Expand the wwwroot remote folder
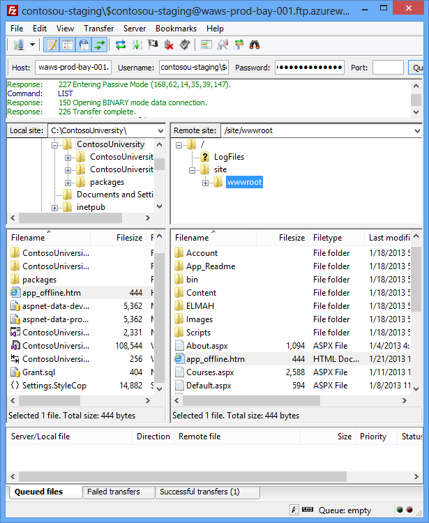Screen dimensions: 429x523 pyautogui.click(x=205, y=183)
